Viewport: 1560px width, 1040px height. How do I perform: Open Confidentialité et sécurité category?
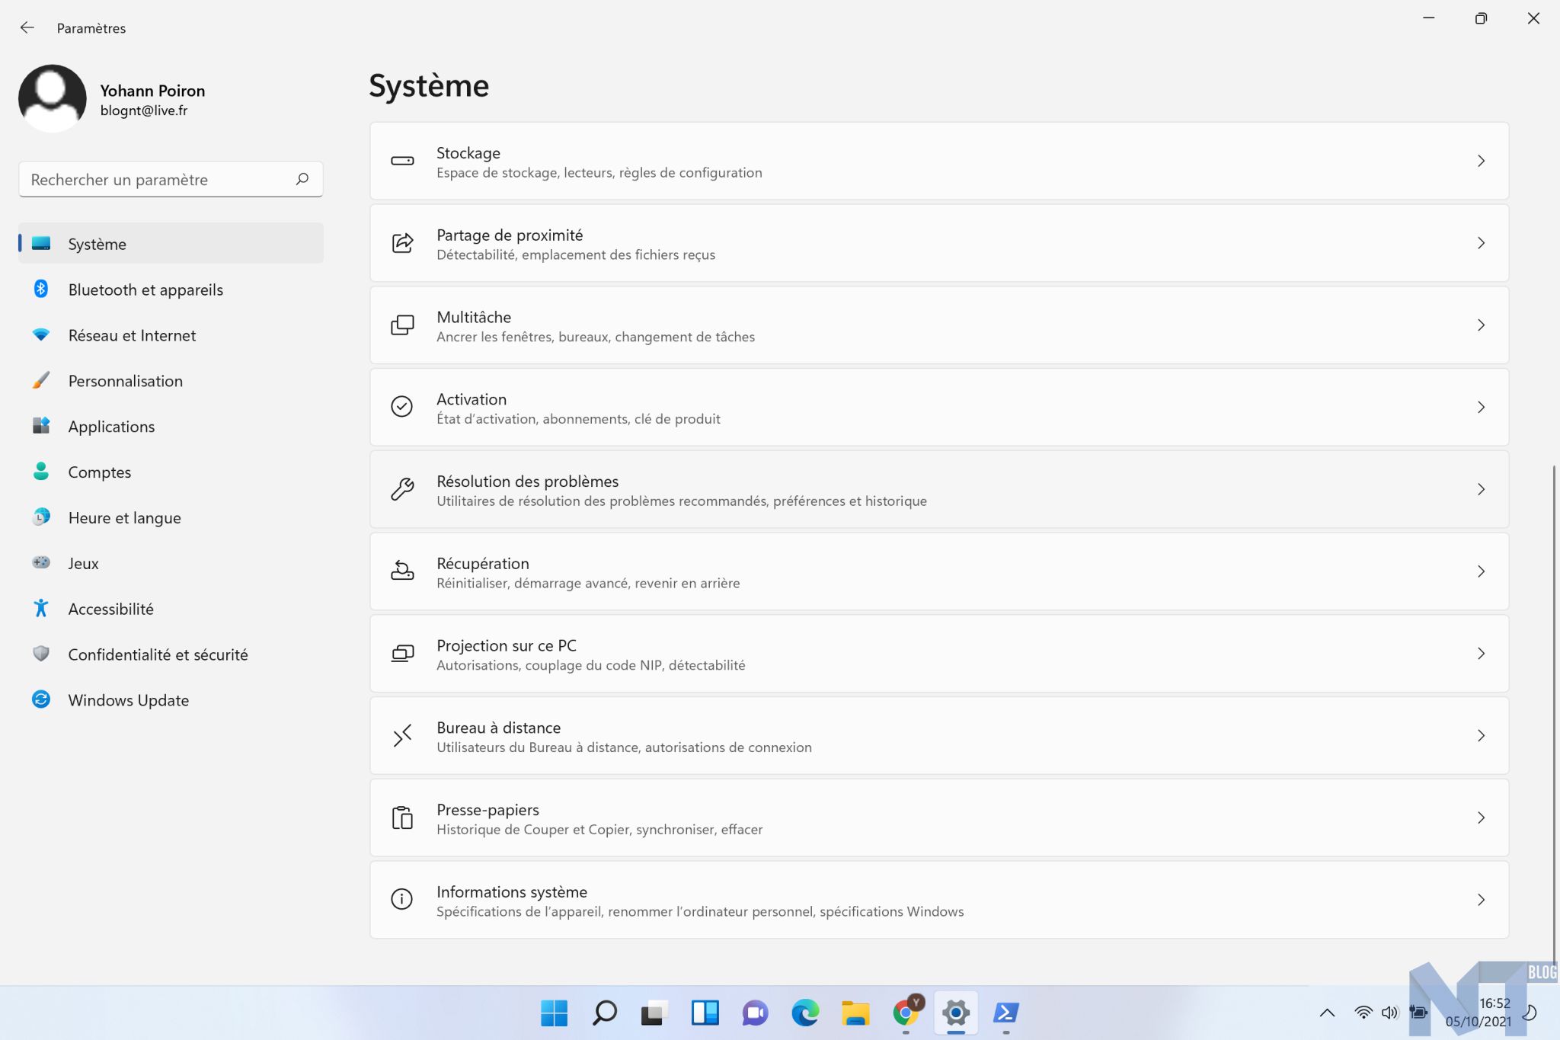tap(158, 654)
